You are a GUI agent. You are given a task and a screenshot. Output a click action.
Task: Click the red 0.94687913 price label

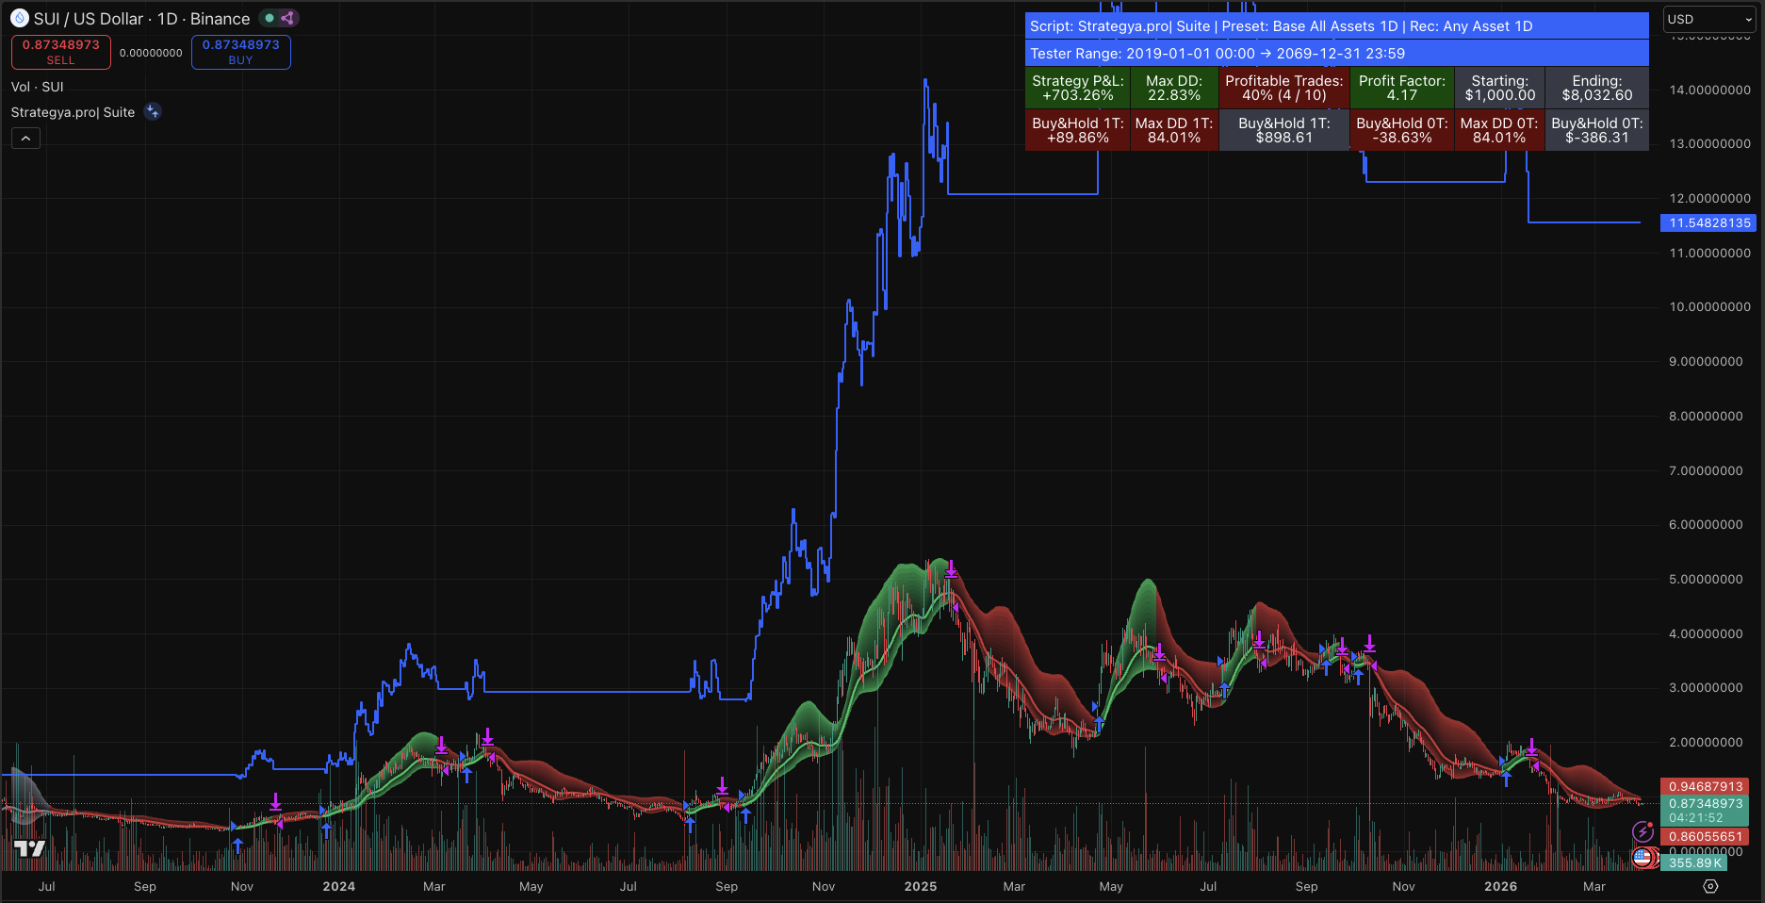[x=1706, y=786]
